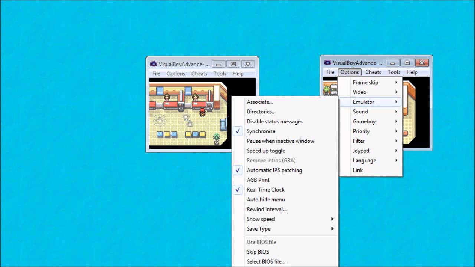
Task: Toggle the Synchronize option
Action: [285, 131]
